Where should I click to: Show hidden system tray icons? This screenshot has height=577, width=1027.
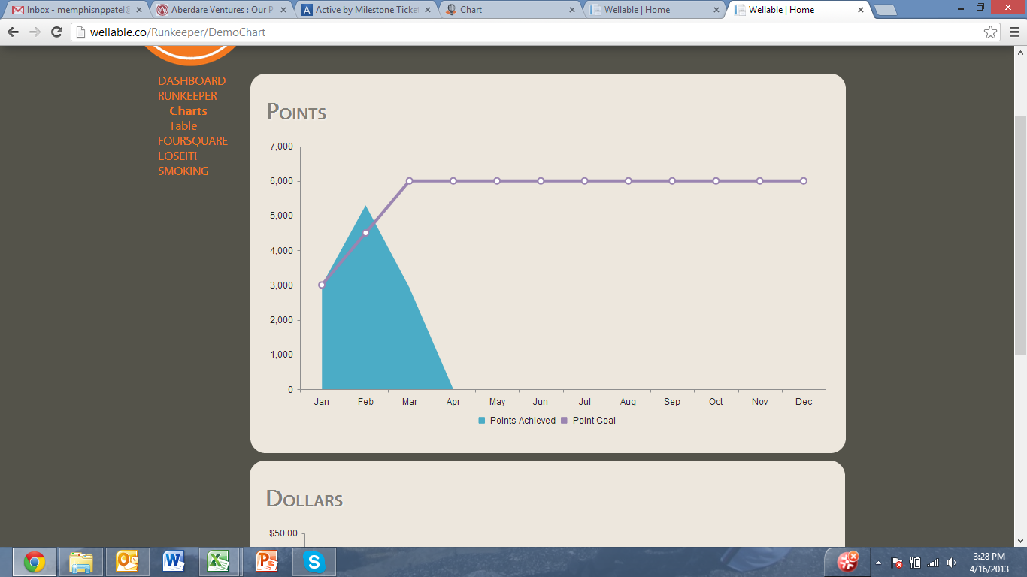coord(878,563)
